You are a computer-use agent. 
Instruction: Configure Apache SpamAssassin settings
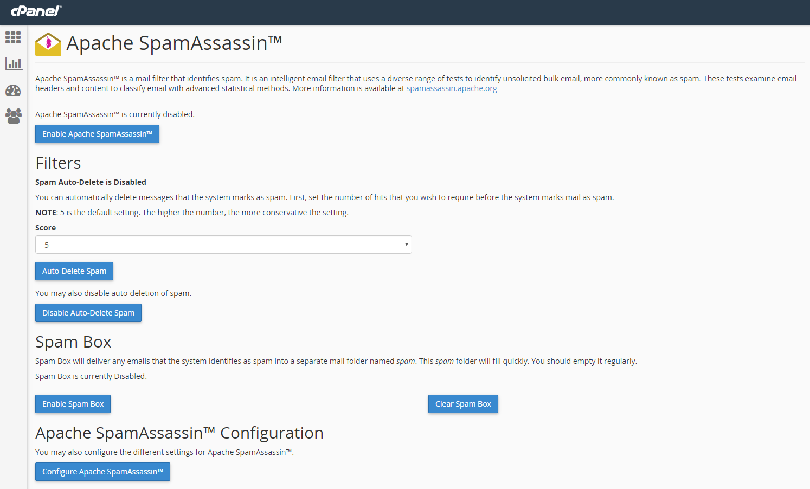[x=102, y=471]
